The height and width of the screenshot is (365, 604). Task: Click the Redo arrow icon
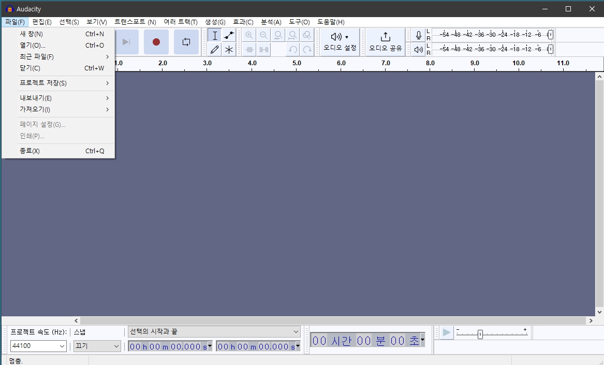[x=307, y=49]
